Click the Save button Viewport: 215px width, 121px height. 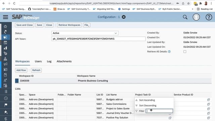pyautogui.click(x=39, y=25)
